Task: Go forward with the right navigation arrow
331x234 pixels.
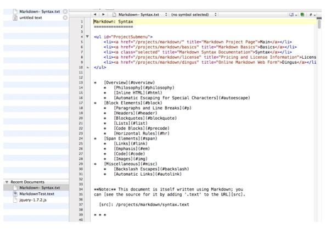Action: (x=103, y=14)
